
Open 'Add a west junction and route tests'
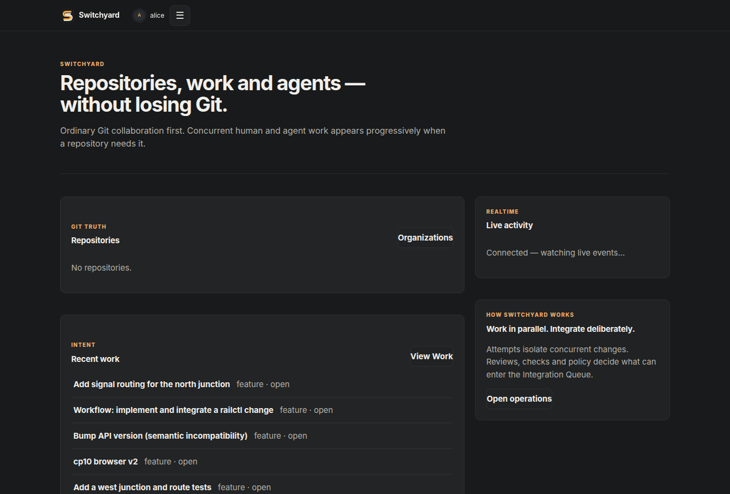[142, 488]
